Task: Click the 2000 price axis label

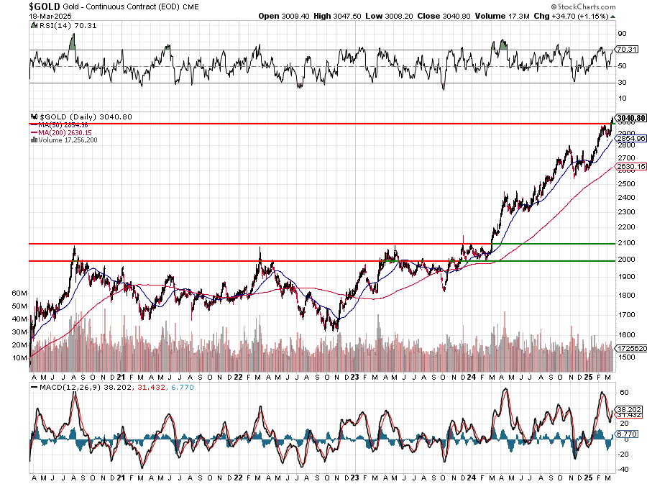Action: coord(626,260)
